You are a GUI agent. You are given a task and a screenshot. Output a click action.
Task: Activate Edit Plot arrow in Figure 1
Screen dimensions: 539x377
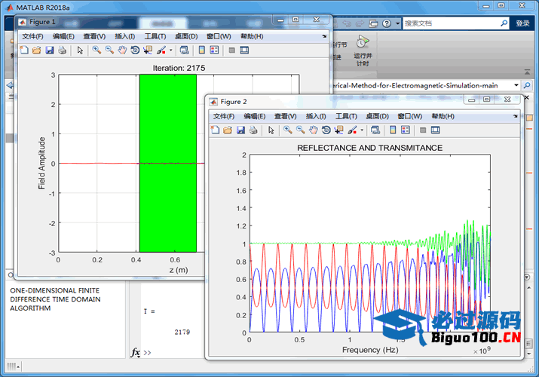pos(80,51)
